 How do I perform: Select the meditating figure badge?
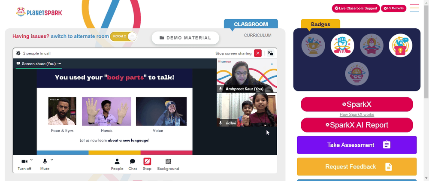(x=372, y=45)
